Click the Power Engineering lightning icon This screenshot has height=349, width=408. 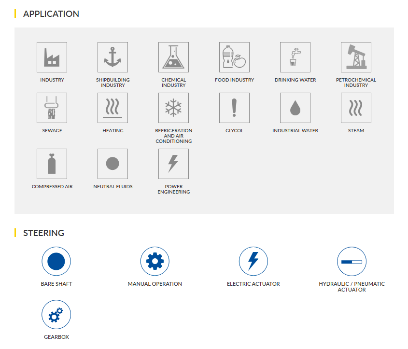(x=173, y=164)
